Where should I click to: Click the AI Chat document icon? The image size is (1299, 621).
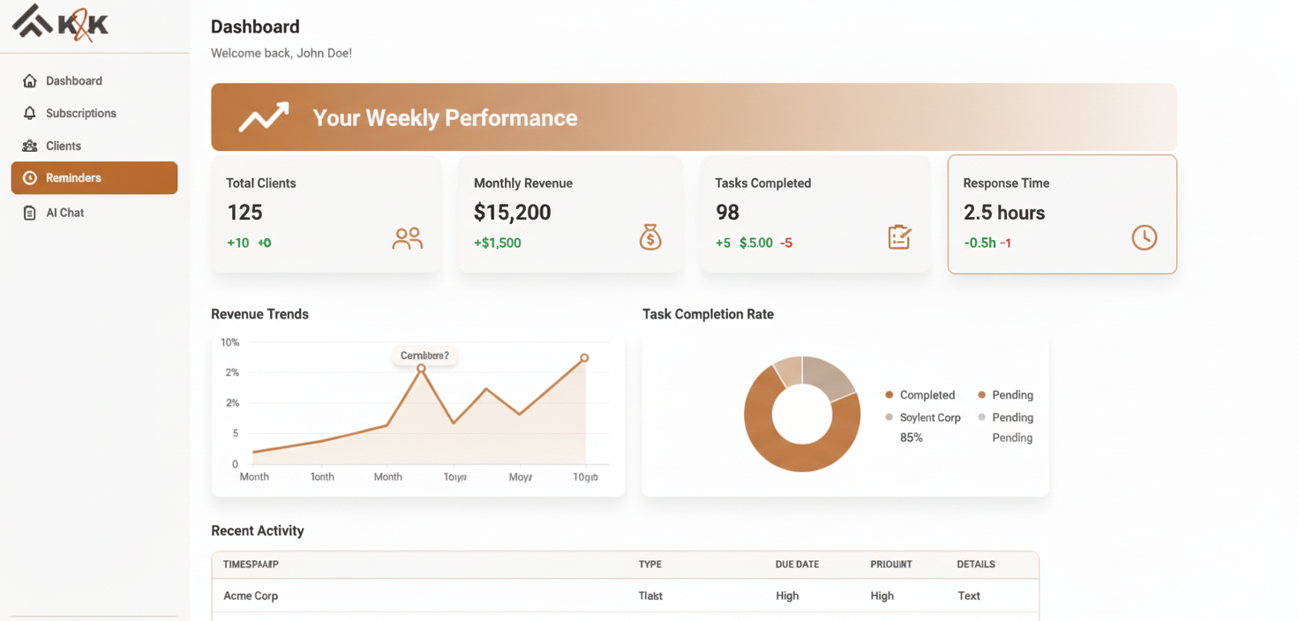pyautogui.click(x=27, y=213)
